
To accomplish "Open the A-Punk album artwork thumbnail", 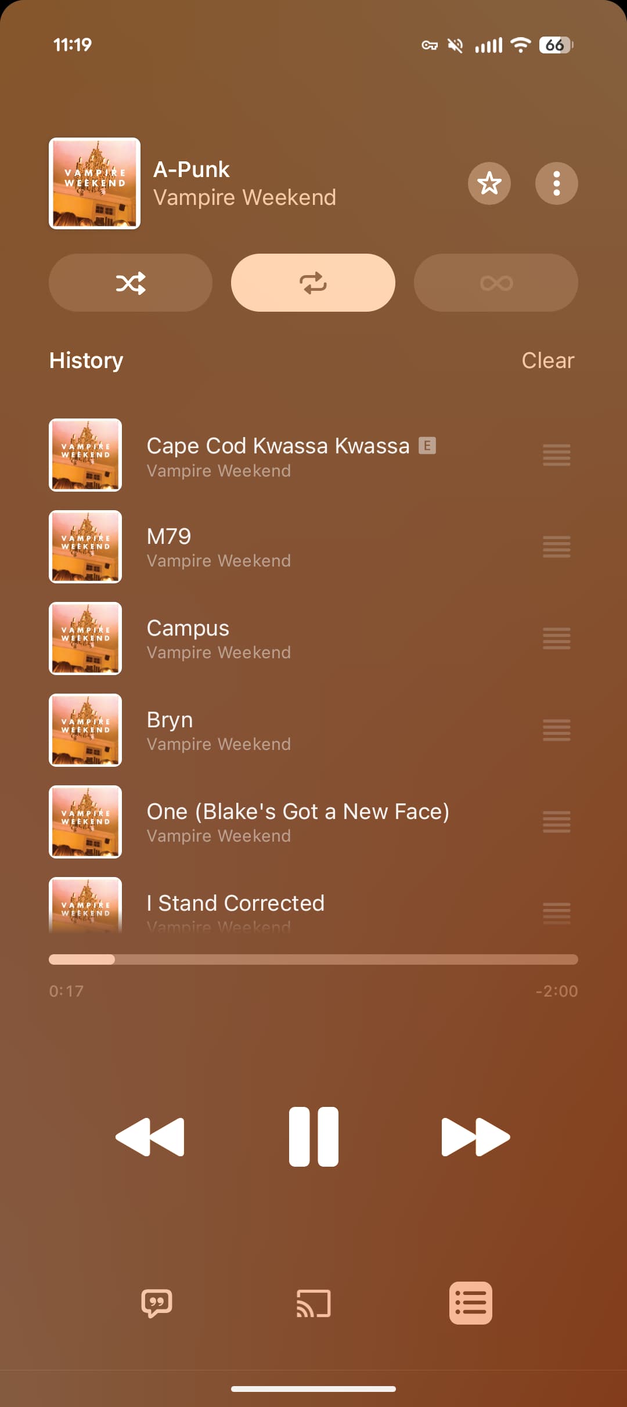I will 95,183.
